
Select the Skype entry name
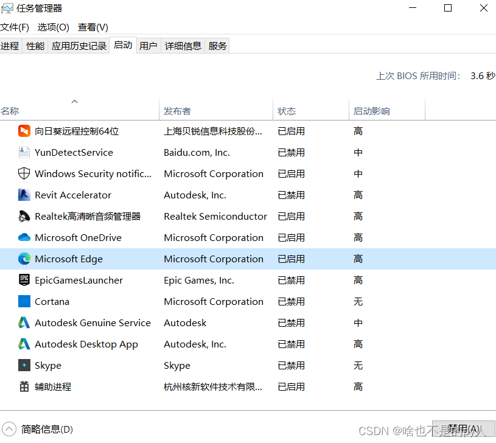point(47,365)
